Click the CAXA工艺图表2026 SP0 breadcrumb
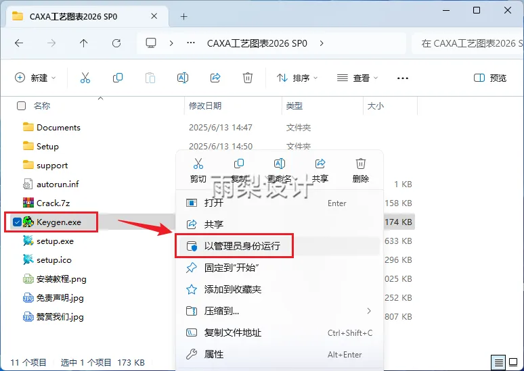The width and height of the screenshot is (524, 371). [x=257, y=43]
